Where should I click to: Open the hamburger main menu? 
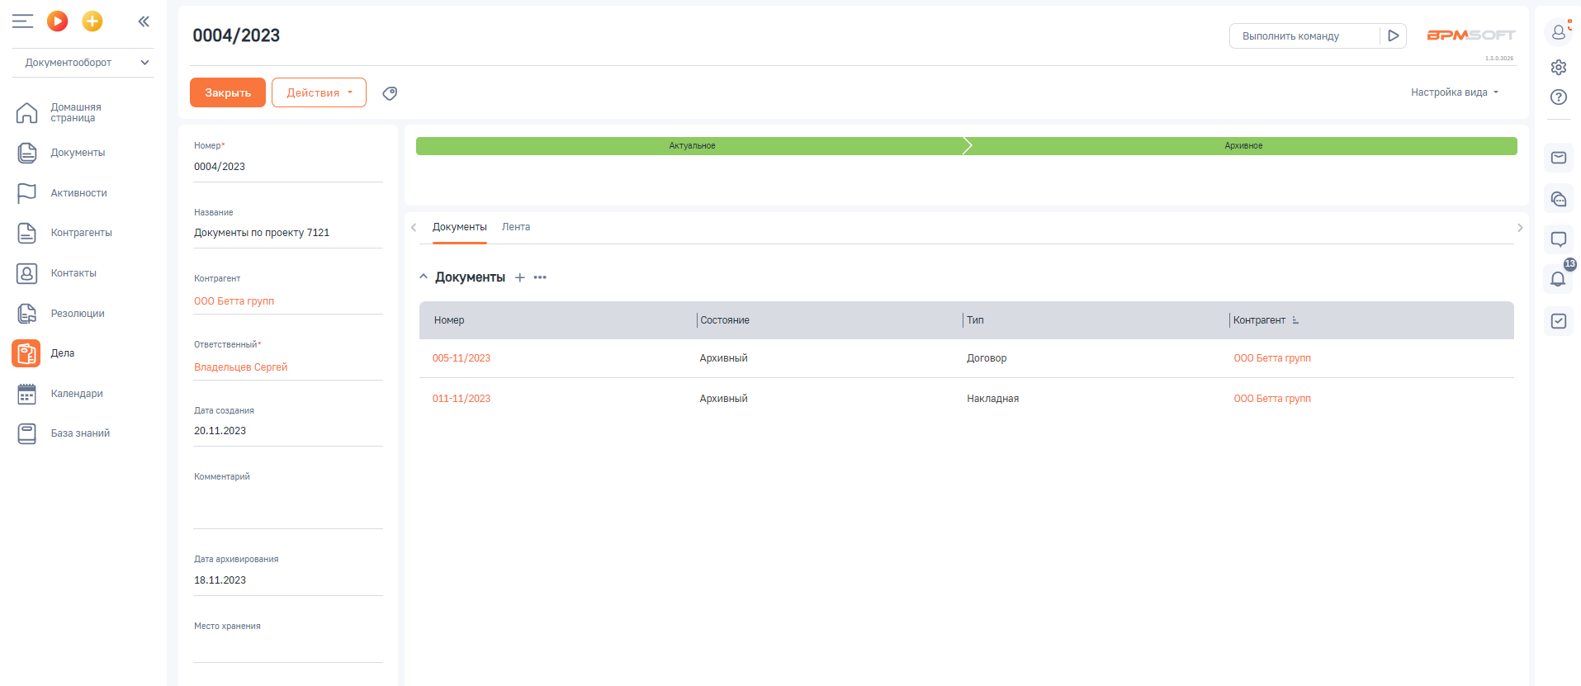pyautogui.click(x=22, y=21)
